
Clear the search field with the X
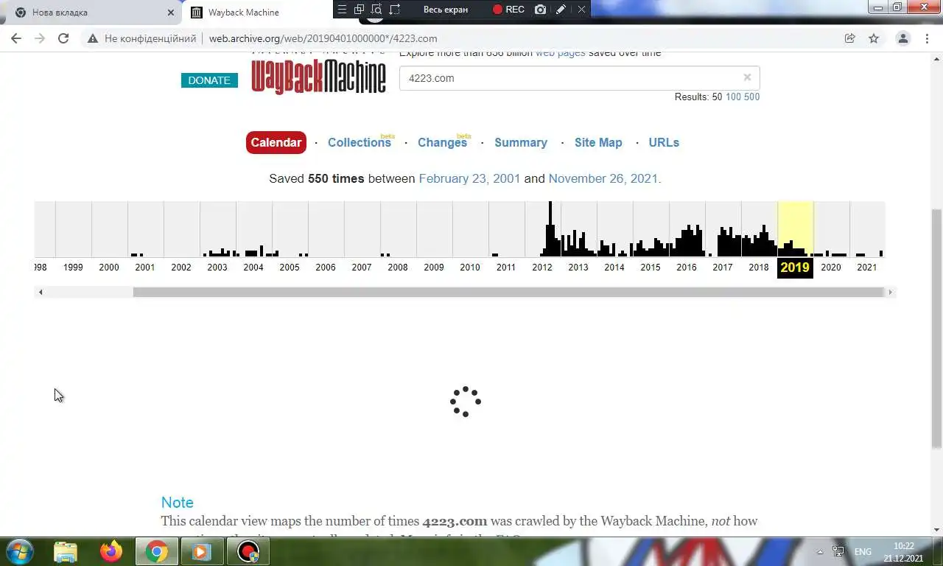tap(747, 77)
